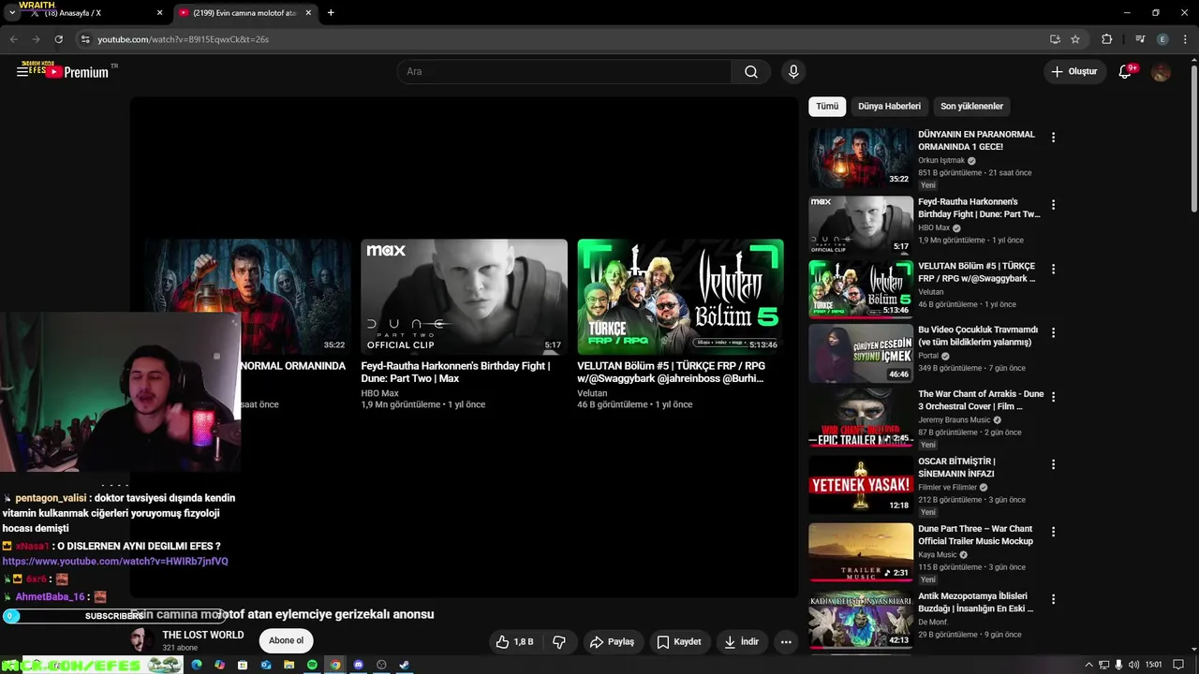
Task: Close the Anasayfa / X tab
Action: tap(159, 13)
